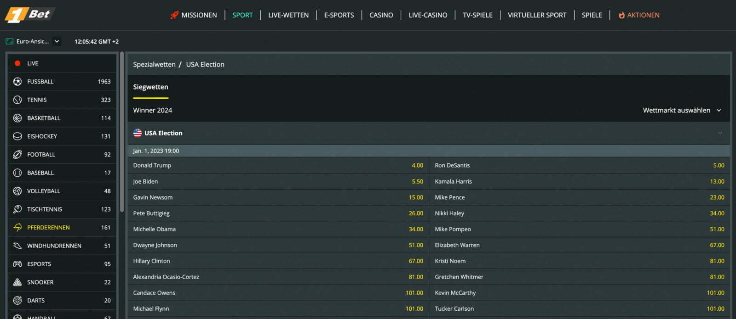Click the Esports gamepad icon
Viewport: 736px width, 319px height.
point(17,264)
